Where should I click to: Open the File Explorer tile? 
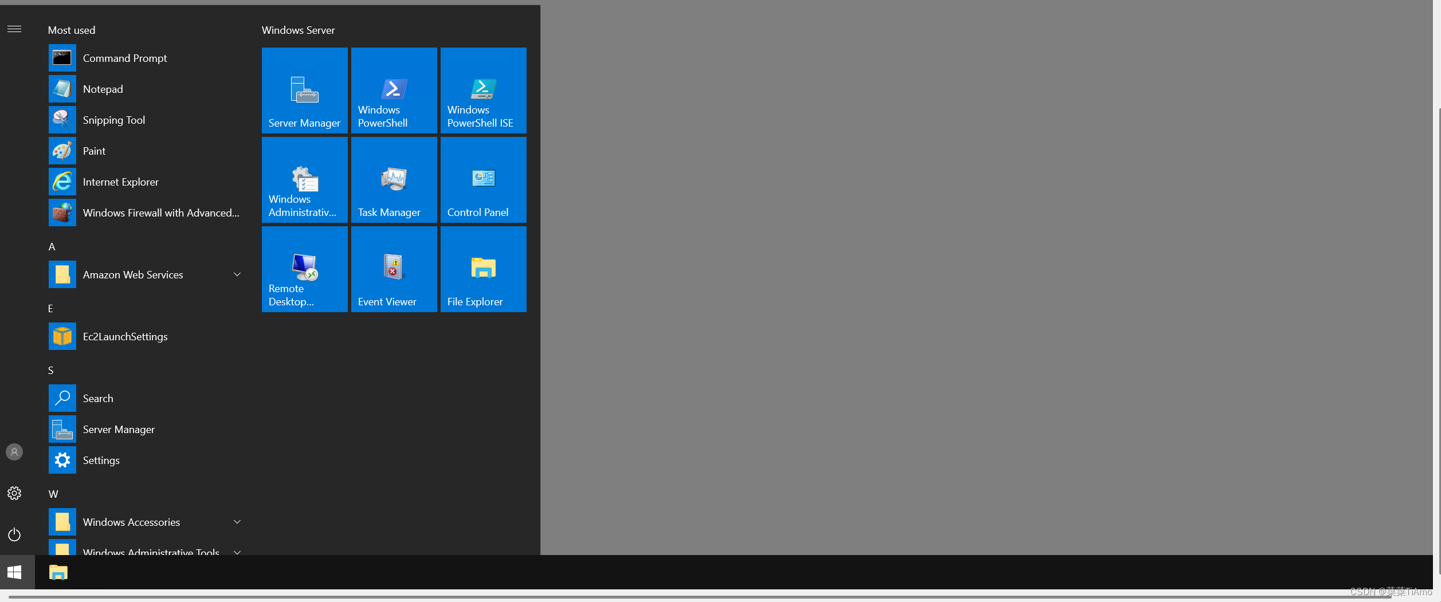click(x=484, y=269)
